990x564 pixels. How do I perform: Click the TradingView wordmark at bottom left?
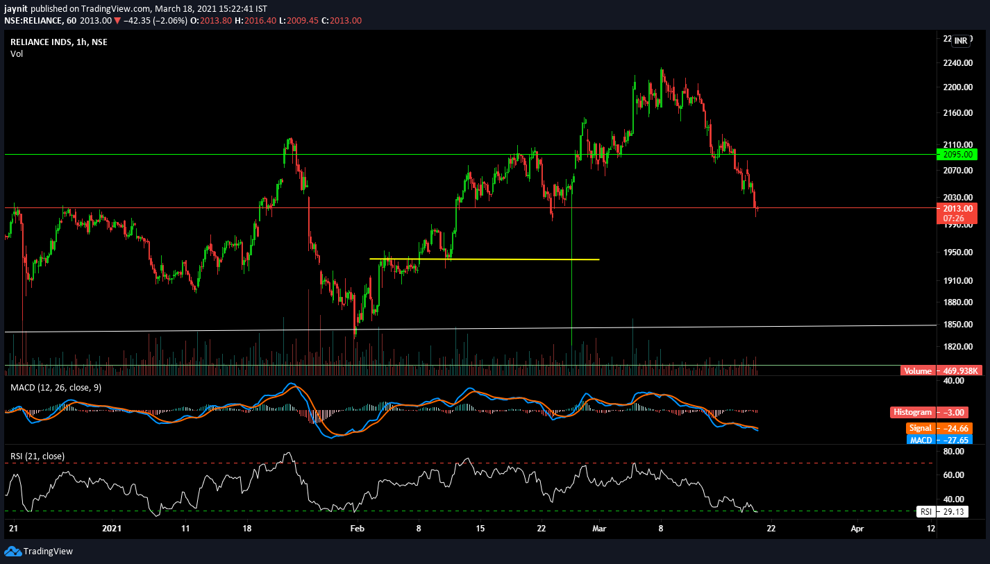pyautogui.click(x=48, y=552)
